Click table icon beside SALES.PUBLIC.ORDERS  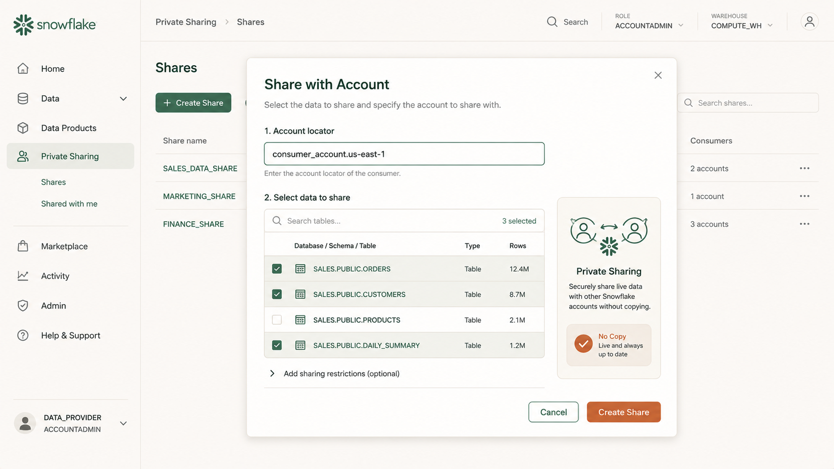(300, 269)
